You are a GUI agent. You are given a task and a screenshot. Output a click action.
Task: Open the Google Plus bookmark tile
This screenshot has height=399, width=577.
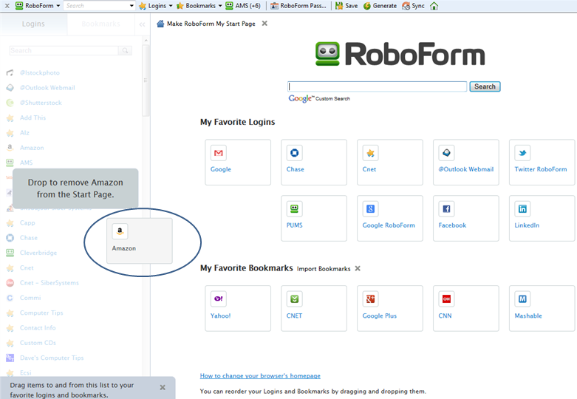tap(389, 308)
